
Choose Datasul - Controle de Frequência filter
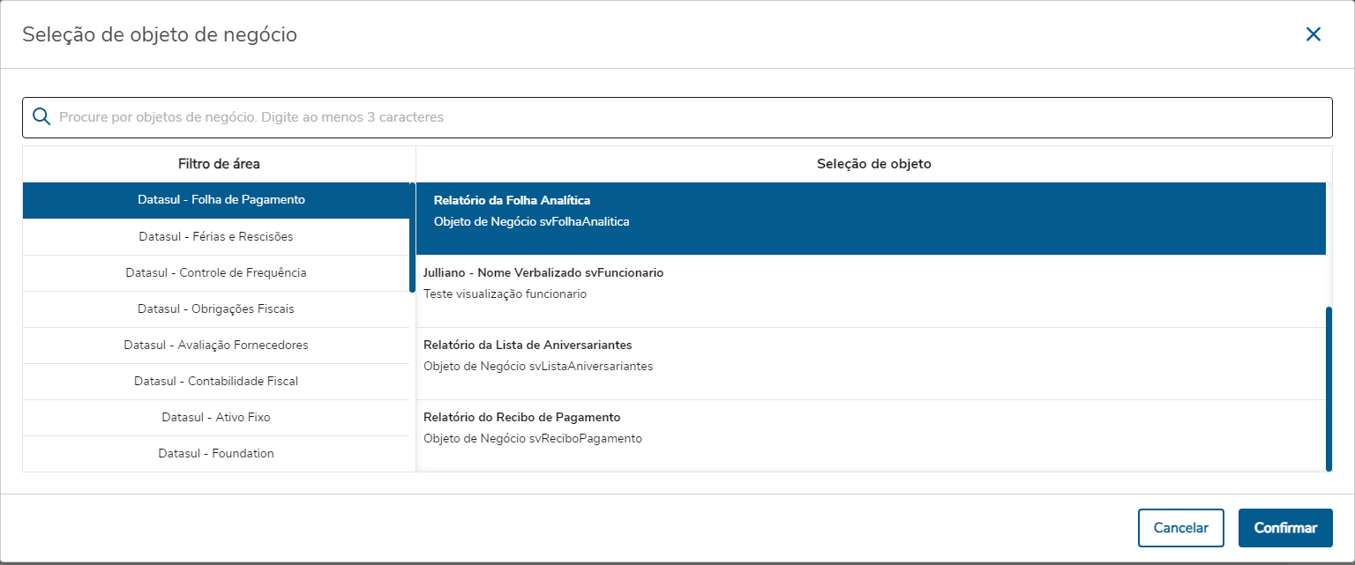[x=216, y=273]
